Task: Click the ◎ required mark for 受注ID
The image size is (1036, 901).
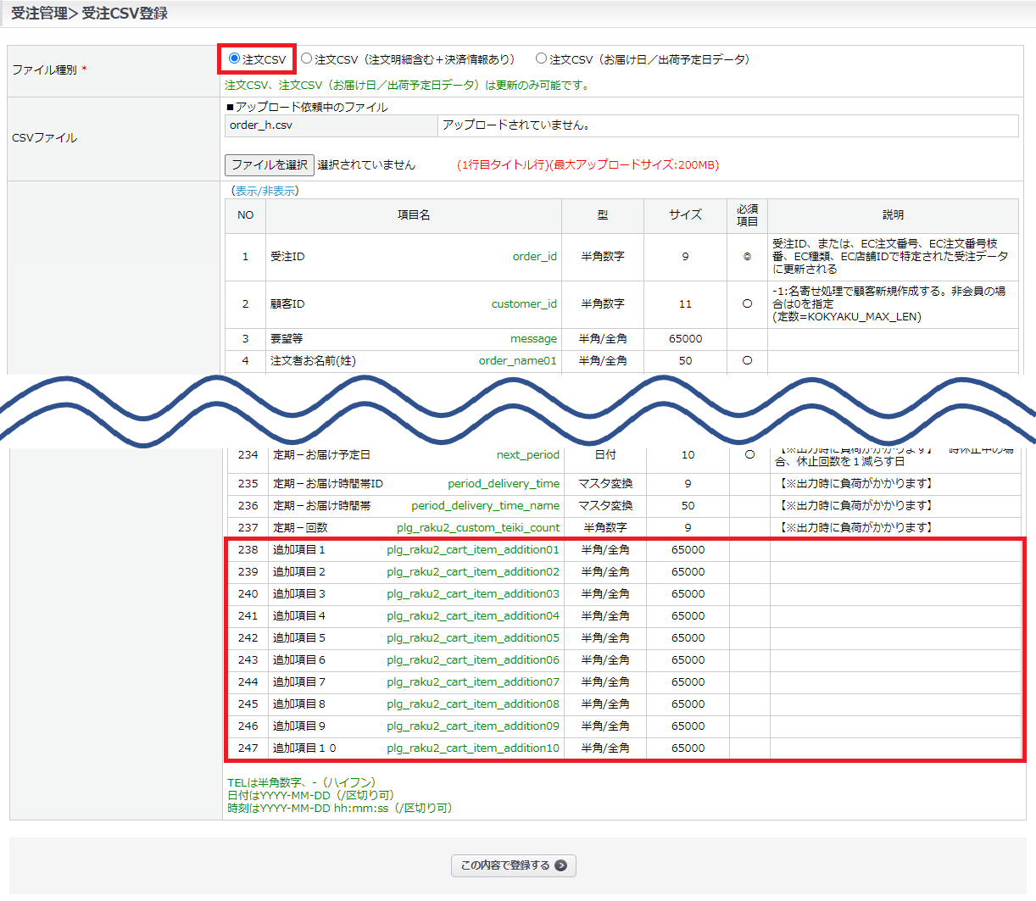Action: [x=747, y=257]
